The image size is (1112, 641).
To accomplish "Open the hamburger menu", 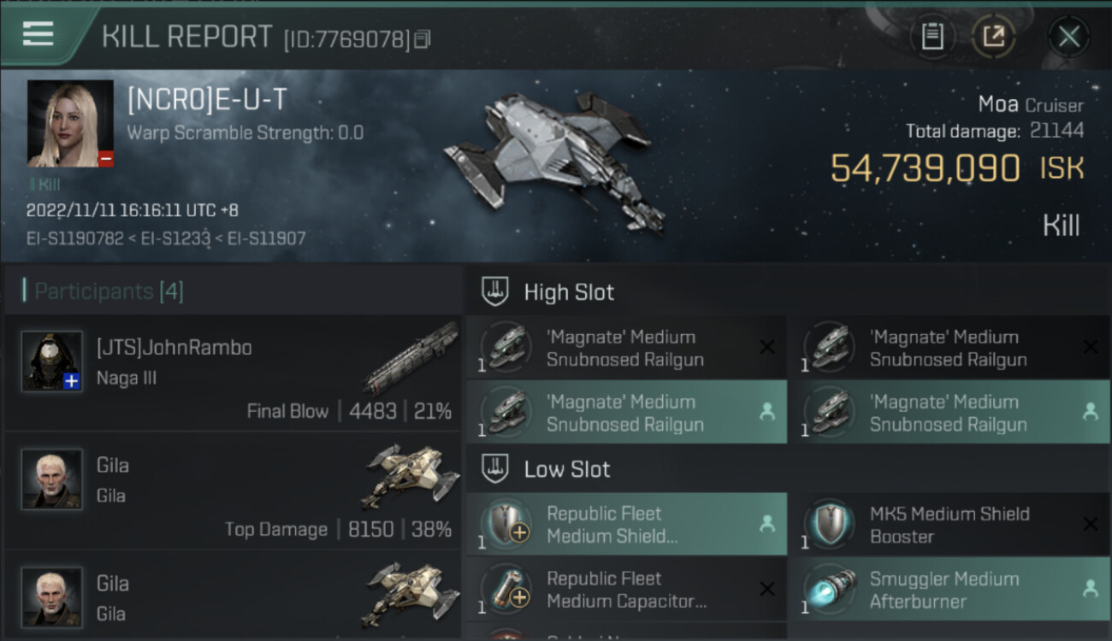I will pos(38,34).
